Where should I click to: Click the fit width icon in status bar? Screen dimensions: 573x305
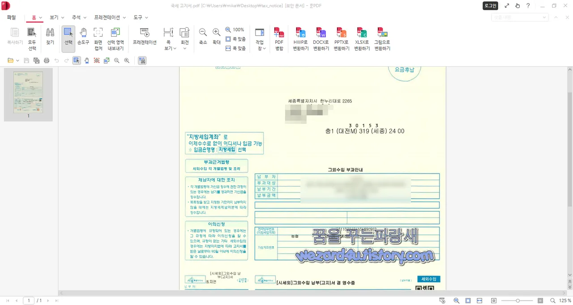point(479,301)
